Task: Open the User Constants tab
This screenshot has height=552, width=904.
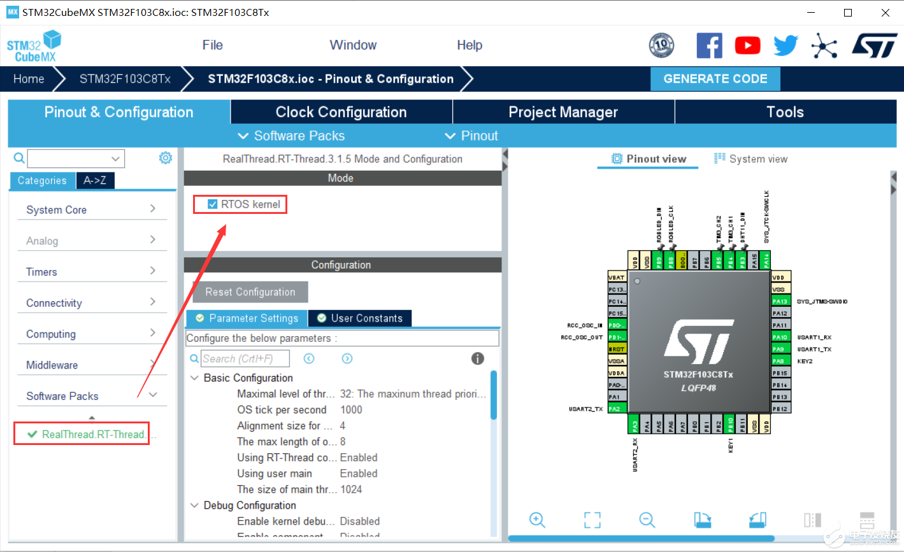Action: click(360, 318)
